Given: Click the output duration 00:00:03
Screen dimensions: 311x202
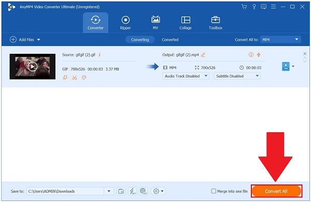Looking at the screenshot, I should [x=253, y=68].
